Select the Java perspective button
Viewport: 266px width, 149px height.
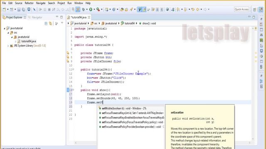pyautogui.click(x=261, y=10)
